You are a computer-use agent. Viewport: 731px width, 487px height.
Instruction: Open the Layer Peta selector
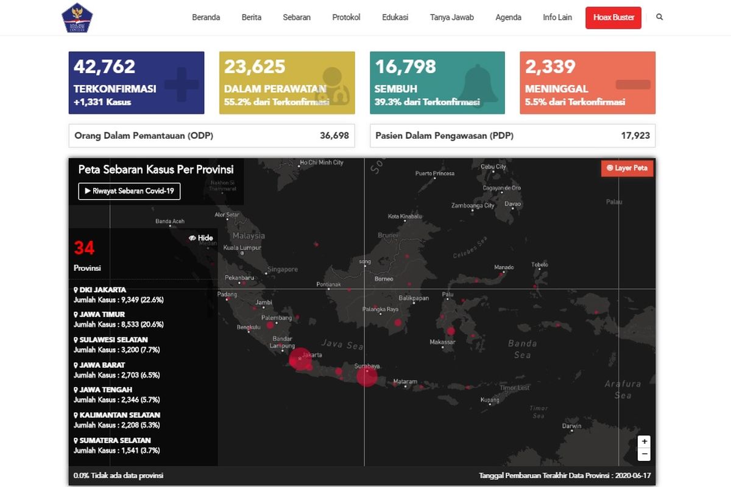click(x=627, y=168)
